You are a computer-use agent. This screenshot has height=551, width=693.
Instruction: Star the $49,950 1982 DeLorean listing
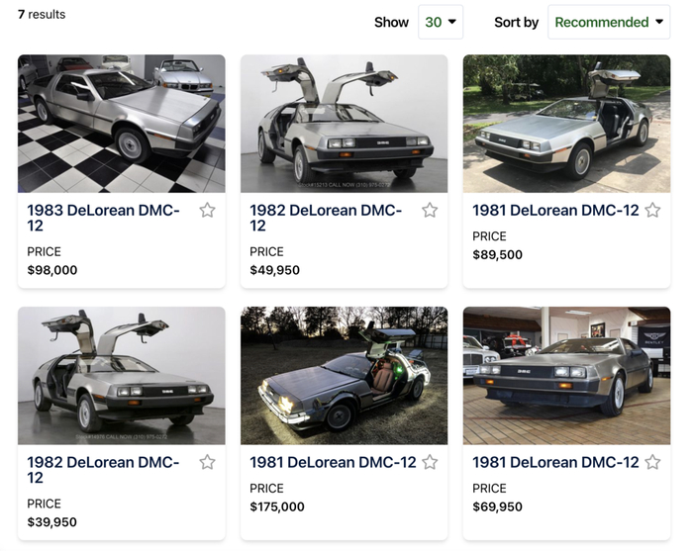coord(430,210)
